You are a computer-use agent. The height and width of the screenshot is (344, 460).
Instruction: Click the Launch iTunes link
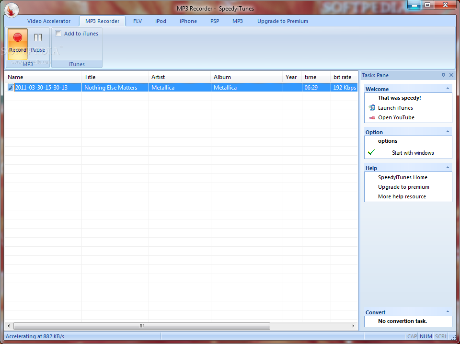[395, 108]
